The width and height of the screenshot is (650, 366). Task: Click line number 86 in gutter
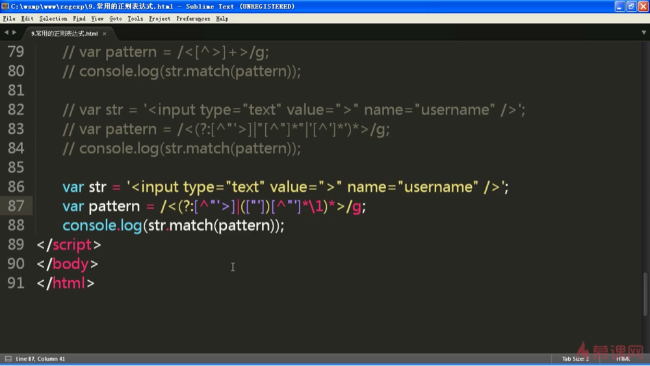pos(16,187)
